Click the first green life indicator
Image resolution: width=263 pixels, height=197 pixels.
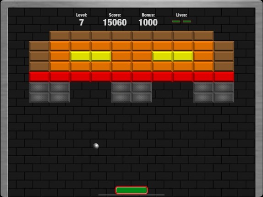pyautogui.click(x=176, y=22)
